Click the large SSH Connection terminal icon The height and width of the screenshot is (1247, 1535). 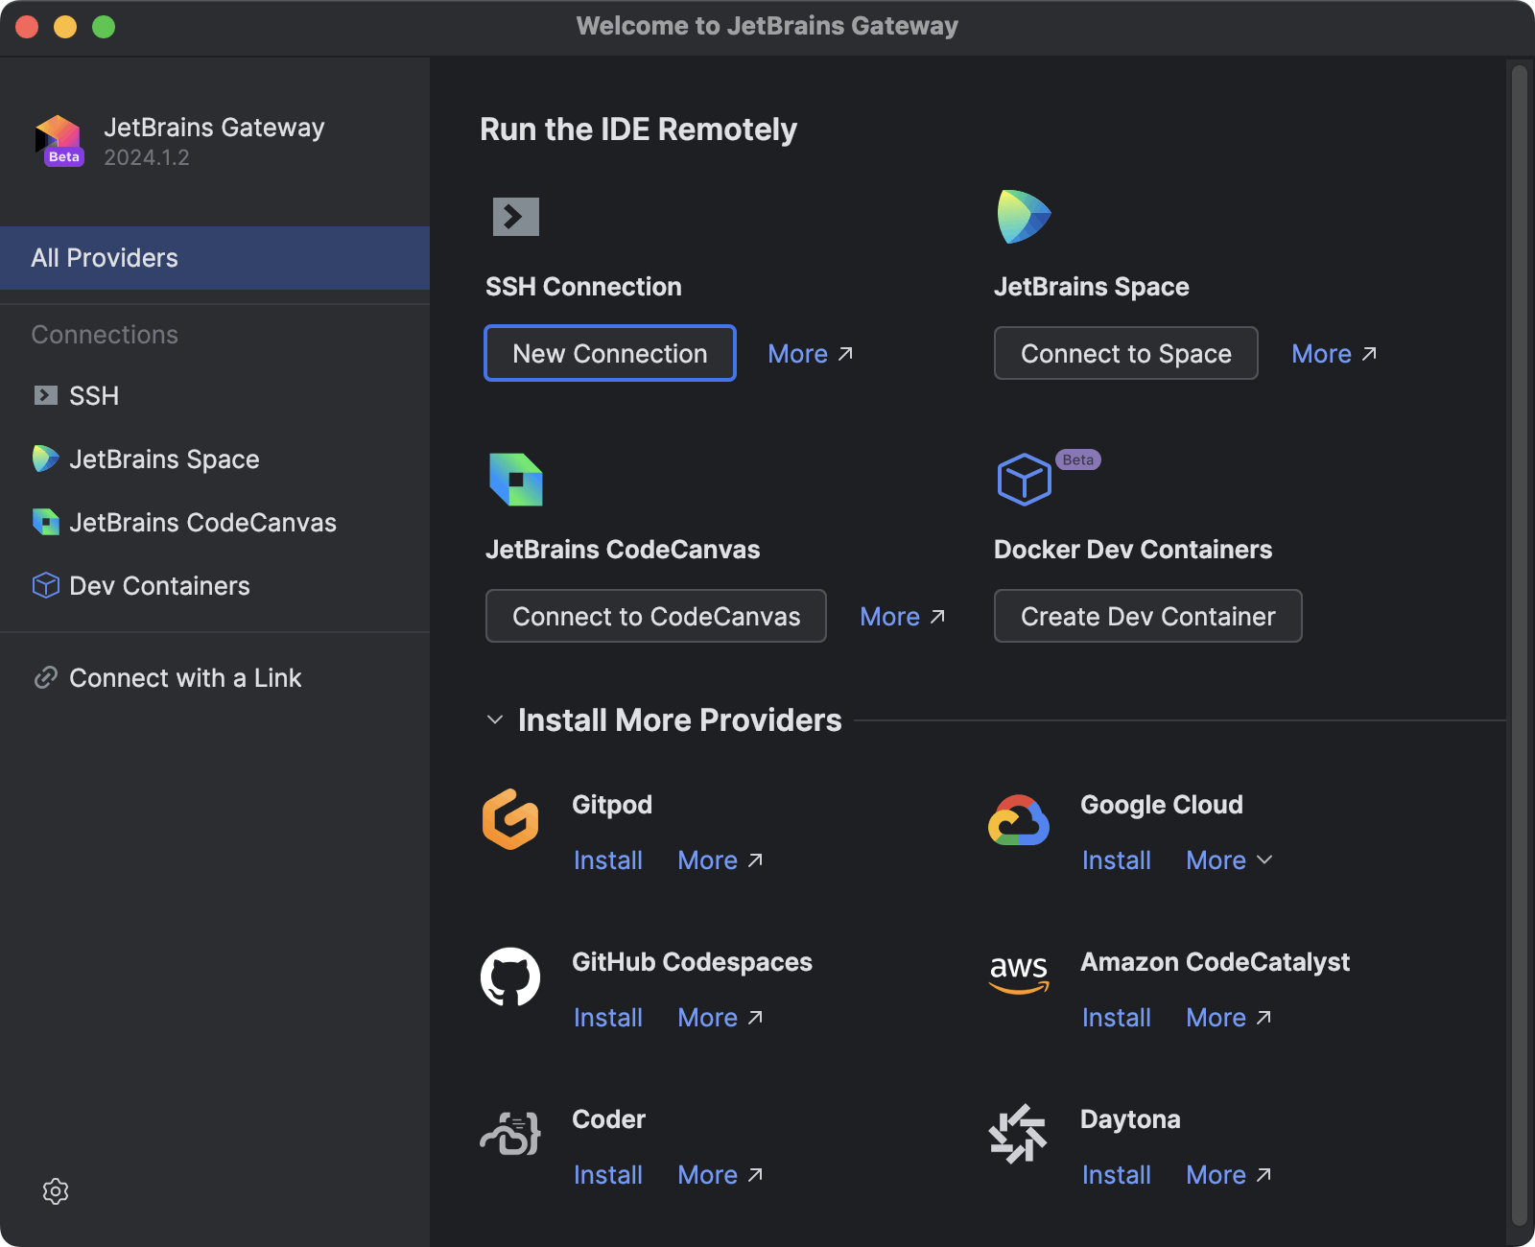(x=516, y=217)
